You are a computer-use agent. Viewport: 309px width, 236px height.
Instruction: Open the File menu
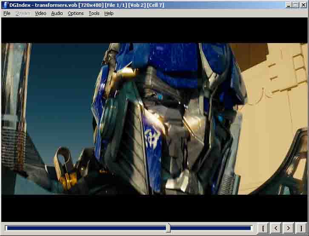(x=7, y=13)
